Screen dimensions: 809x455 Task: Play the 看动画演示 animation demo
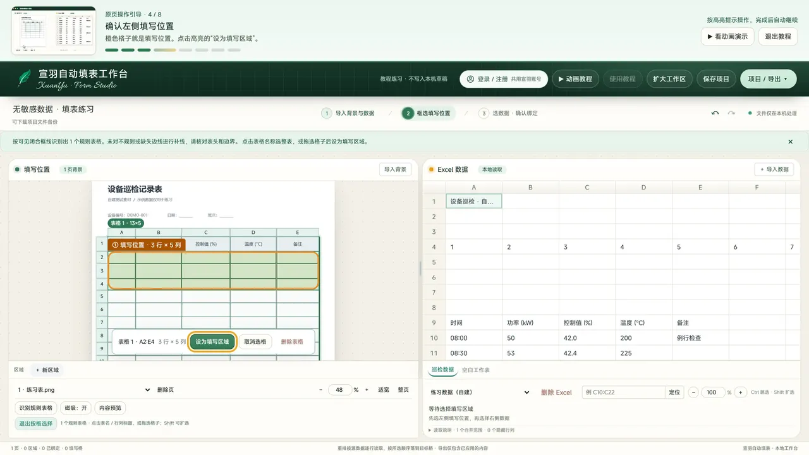727,37
